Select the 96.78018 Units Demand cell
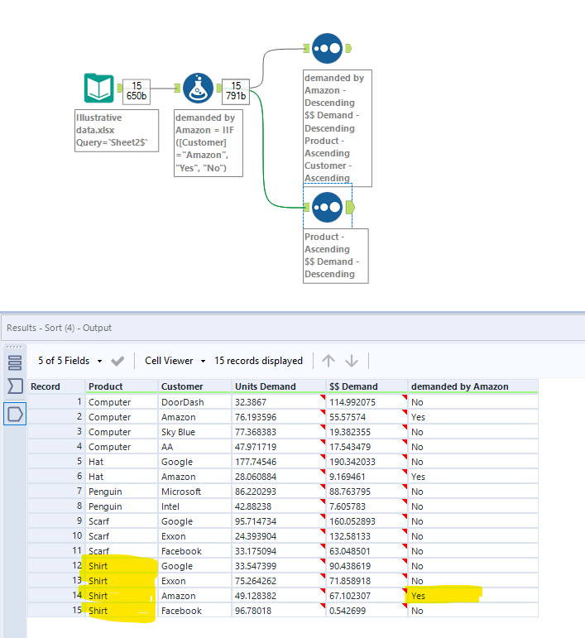Image resolution: width=585 pixels, height=638 pixels. [279, 611]
